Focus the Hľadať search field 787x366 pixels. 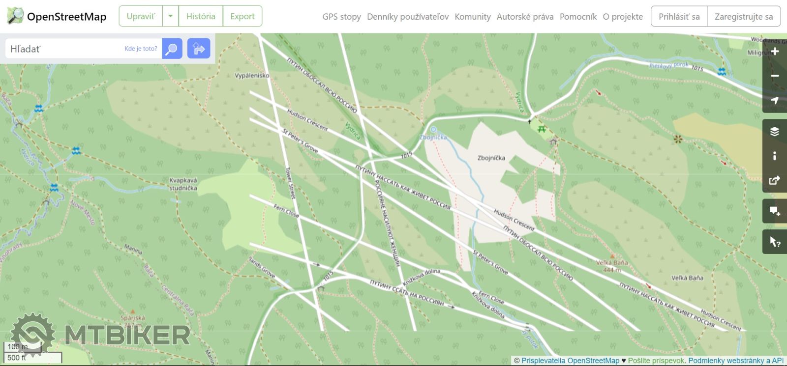pos(64,49)
